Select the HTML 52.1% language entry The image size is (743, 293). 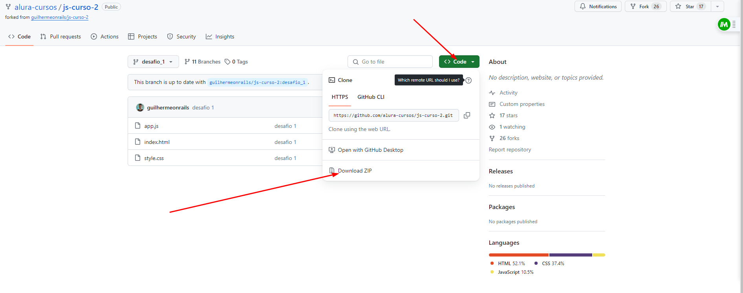point(507,264)
